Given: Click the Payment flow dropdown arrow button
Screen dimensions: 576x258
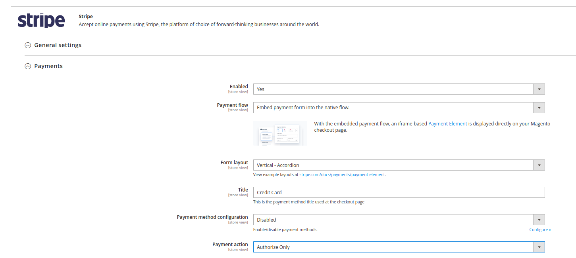Looking at the screenshot, I should tap(539, 108).
